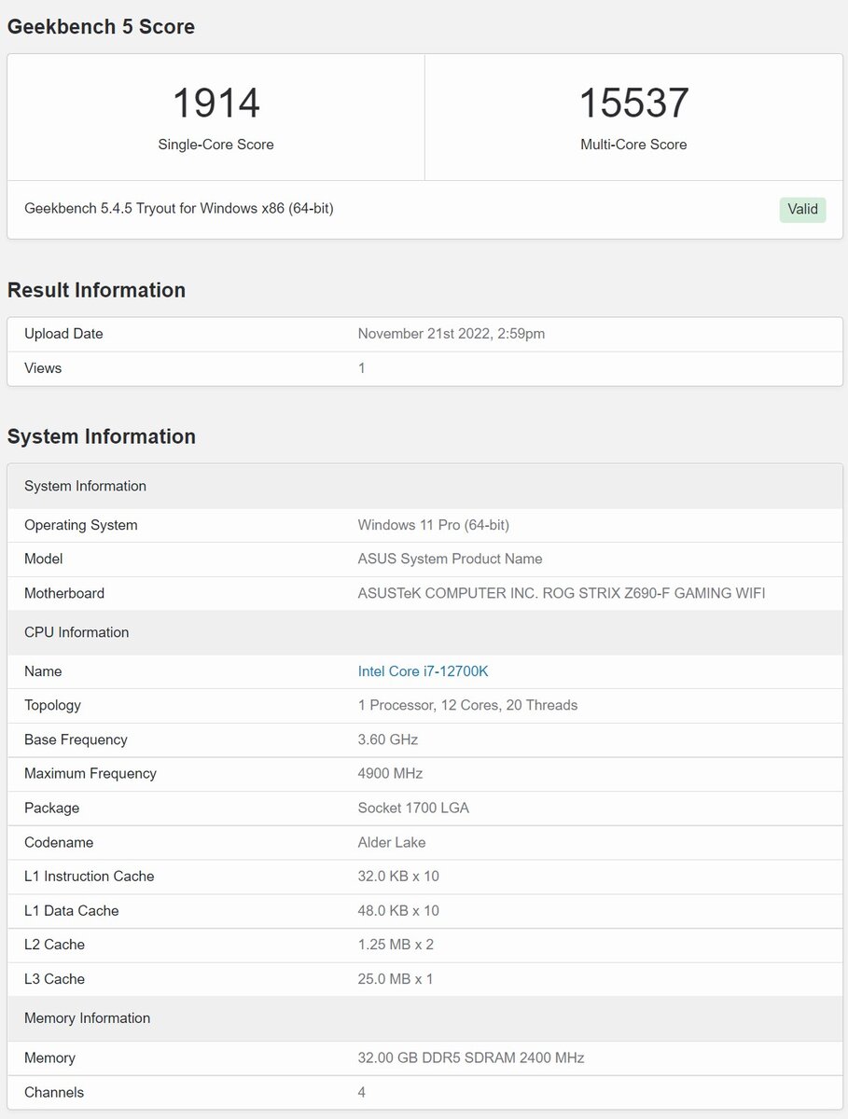
Task: Click the Geekbench 5 Score heading
Action: pyautogui.click(x=101, y=27)
